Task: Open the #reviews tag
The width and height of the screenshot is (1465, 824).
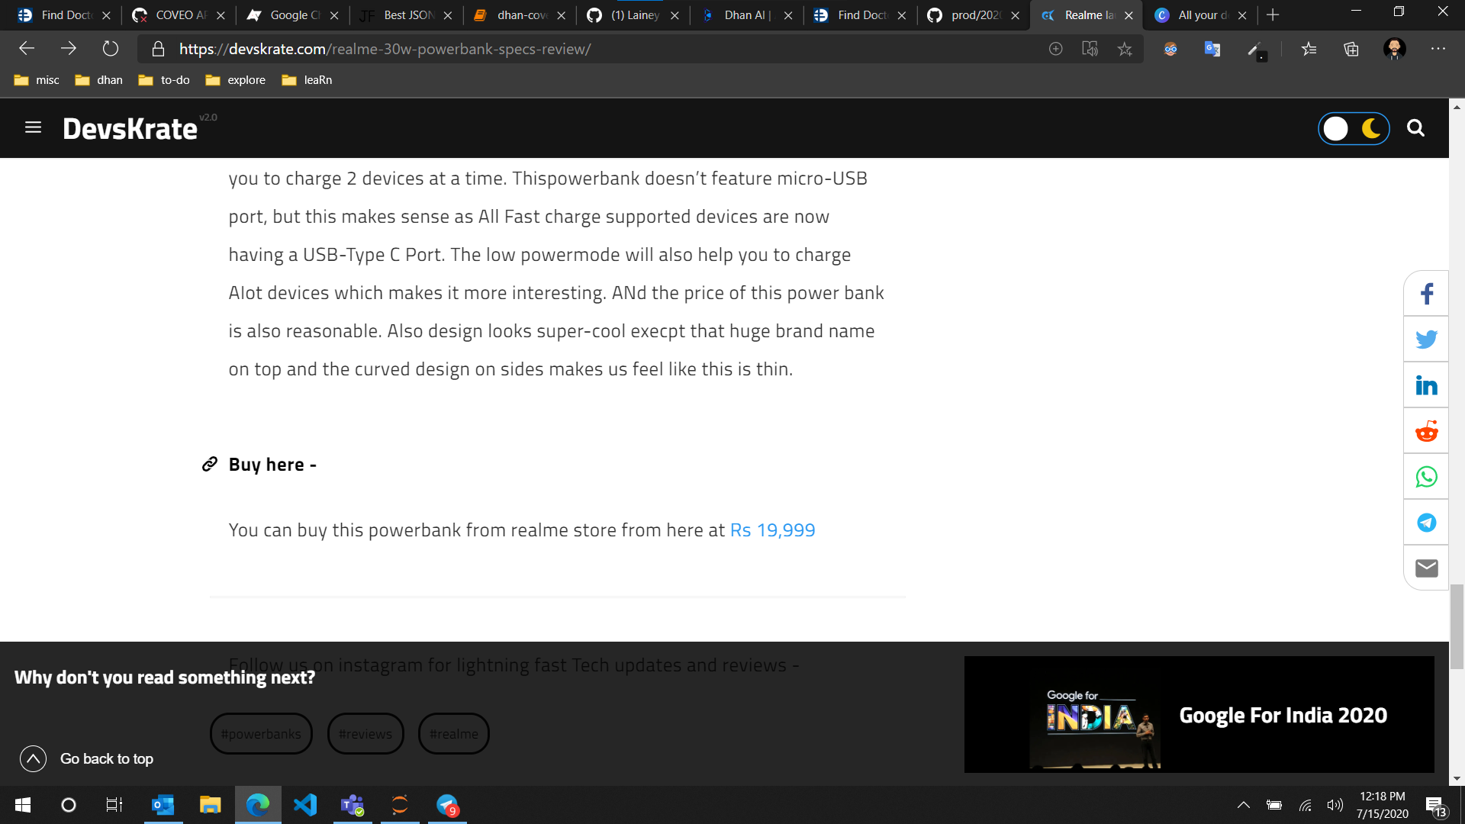Action: pos(365,734)
